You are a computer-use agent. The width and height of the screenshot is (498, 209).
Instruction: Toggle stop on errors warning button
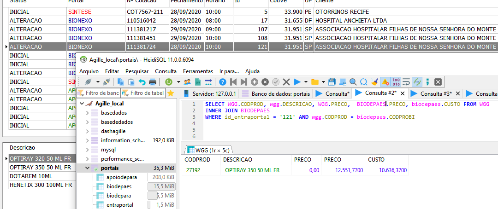click(385, 82)
